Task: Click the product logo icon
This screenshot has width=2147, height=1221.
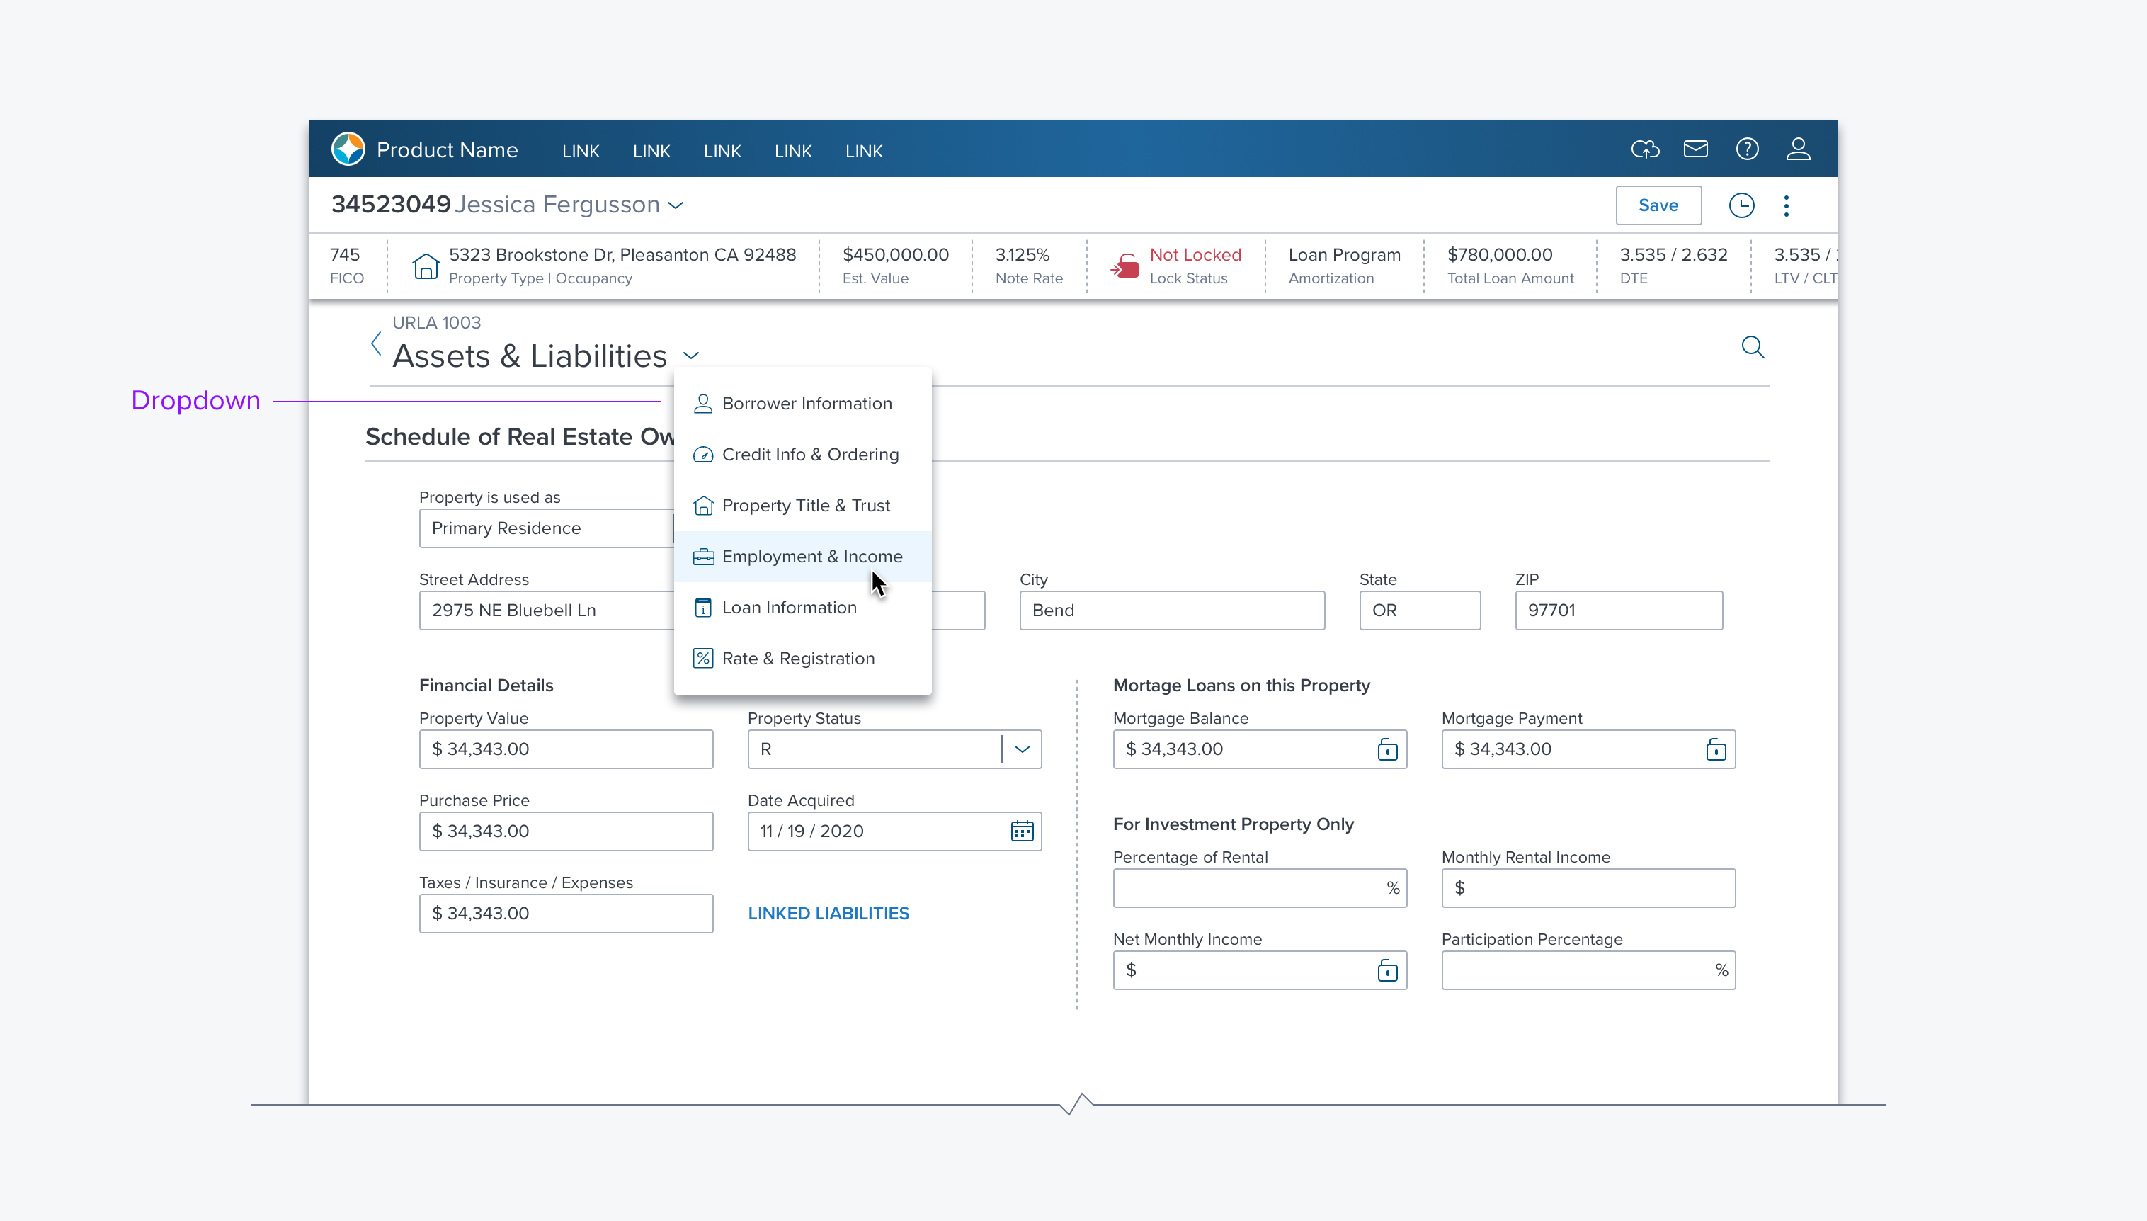Action: click(348, 149)
